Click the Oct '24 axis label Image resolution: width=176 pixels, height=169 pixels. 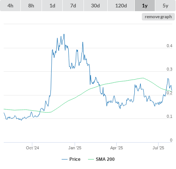[x=32, y=148]
